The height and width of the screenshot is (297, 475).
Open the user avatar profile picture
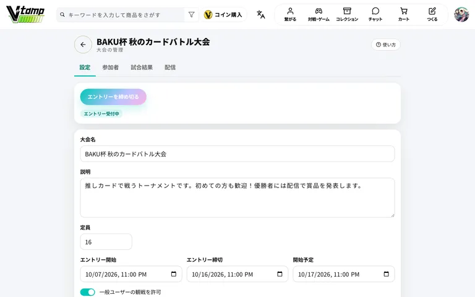[x=461, y=15]
